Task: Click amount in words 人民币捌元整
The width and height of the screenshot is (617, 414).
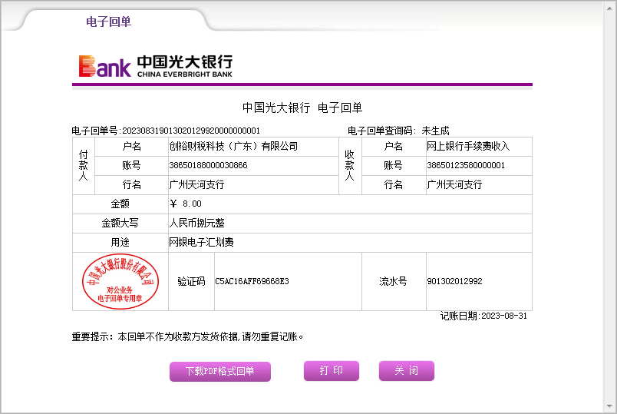Action: pos(196,223)
